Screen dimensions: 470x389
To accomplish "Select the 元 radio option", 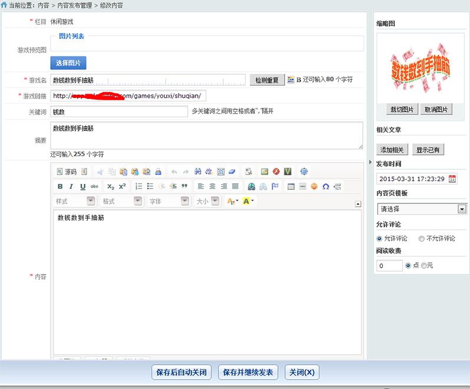I will point(424,265).
